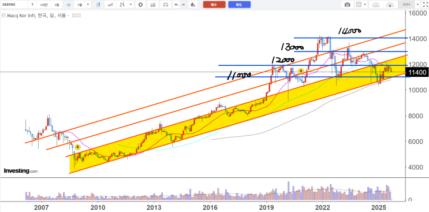Click the balance scale compare icon
The image size is (429, 212).
(x=166, y=5)
